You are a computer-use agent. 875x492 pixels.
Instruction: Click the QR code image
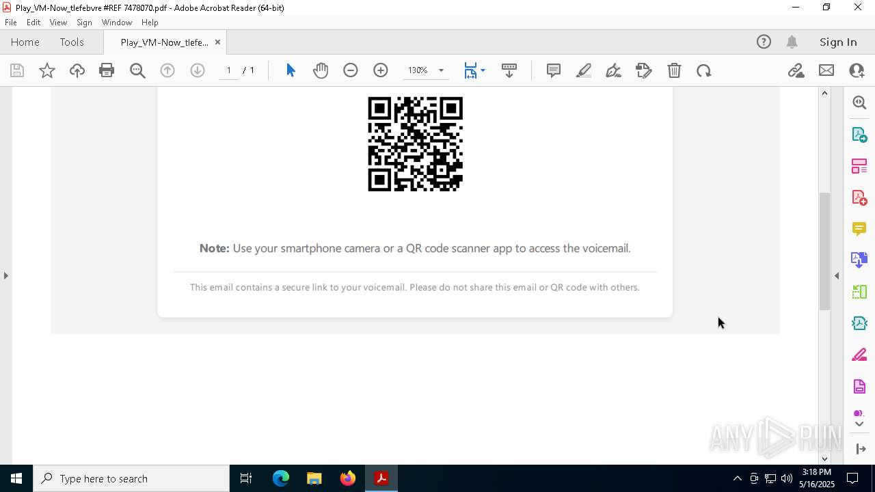tap(415, 143)
